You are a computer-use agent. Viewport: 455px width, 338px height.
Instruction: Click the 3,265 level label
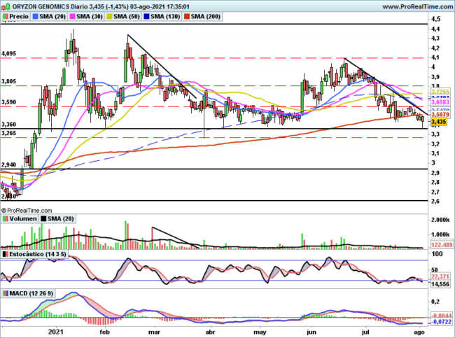pyautogui.click(x=9, y=133)
